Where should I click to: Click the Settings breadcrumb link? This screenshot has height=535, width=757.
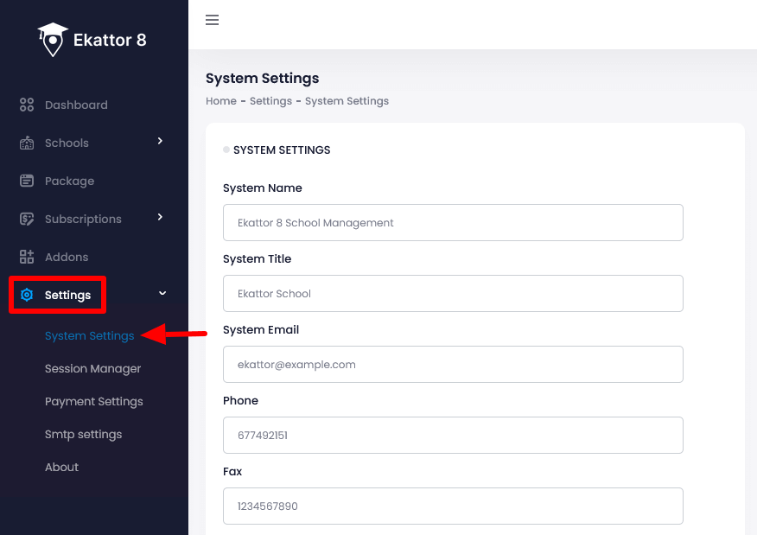tap(270, 101)
